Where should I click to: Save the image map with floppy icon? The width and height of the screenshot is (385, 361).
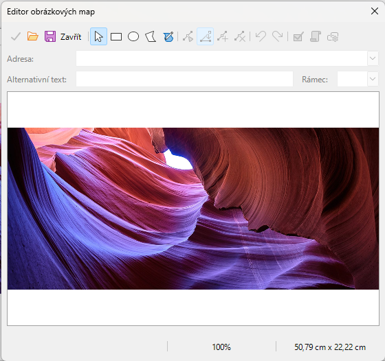click(50, 37)
